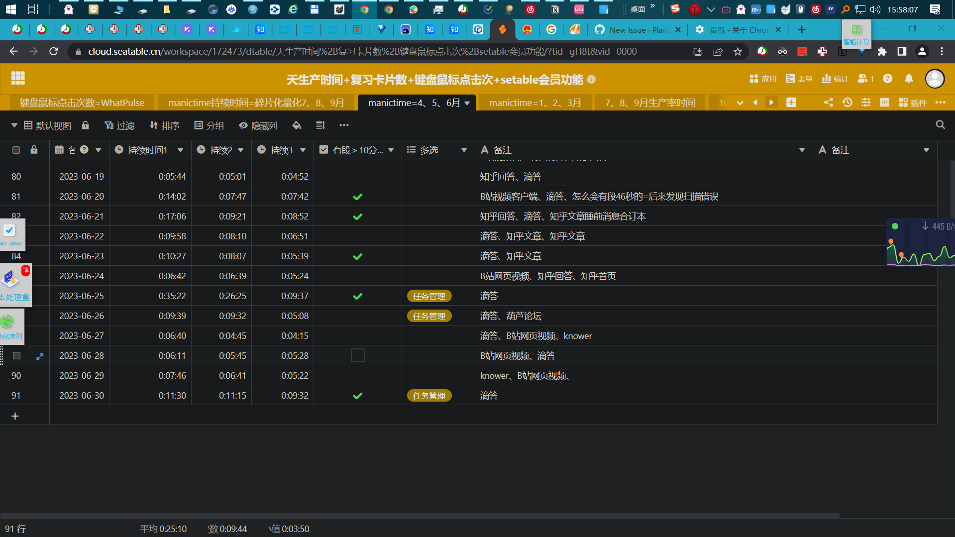The height and width of the screenshot is (537, 955).
Task: Open the 过滤 filter options
Action: click(119, 125)
